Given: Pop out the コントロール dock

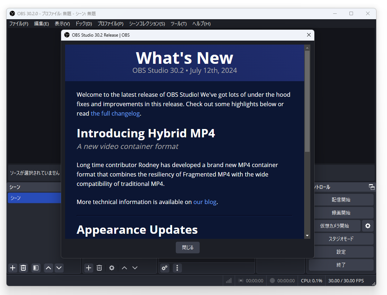Looking at the screenshot, I should coord(371,187).
